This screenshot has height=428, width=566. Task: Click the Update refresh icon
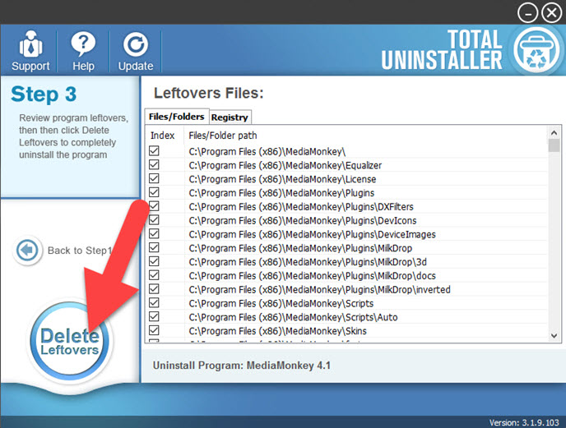tap(136, 44)
